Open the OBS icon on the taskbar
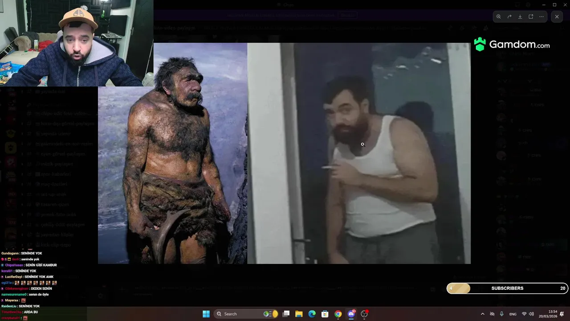570x321 pixels. [364, 314]
